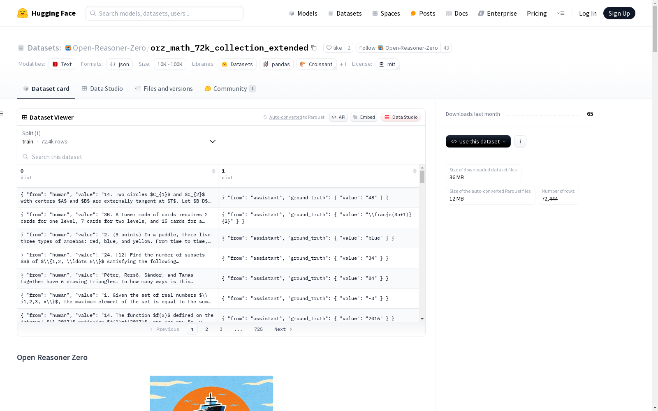Click the like count 2
Screen dimensions: 658x411
(x=349, y=48)
